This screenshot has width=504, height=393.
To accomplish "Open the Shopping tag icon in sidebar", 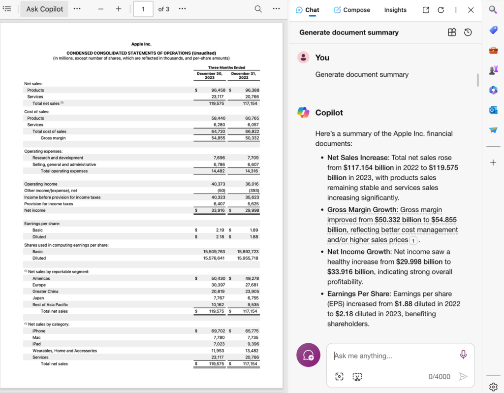I will click(x=493, y=30).
